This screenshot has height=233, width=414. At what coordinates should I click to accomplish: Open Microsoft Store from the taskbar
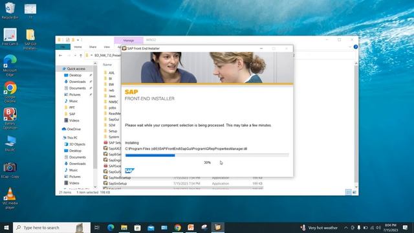tap(137, 227)
